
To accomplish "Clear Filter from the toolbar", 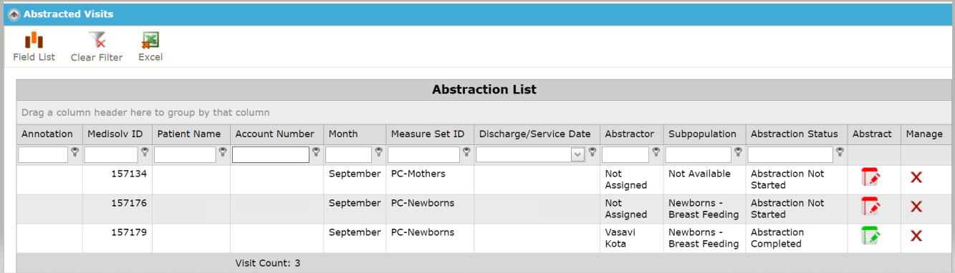I will tap(97, 47).
